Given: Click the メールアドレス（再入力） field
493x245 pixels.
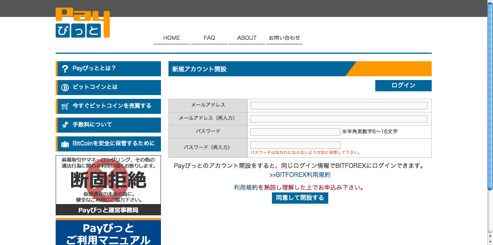Looking at the screenshot, I should pyautogui.click(x=338, y=119).
